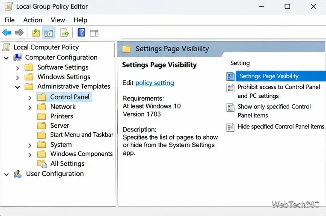326x216 pixels.
Task: Maximize the Local Group Policy Editor window
Action: [x=287, y=6]
